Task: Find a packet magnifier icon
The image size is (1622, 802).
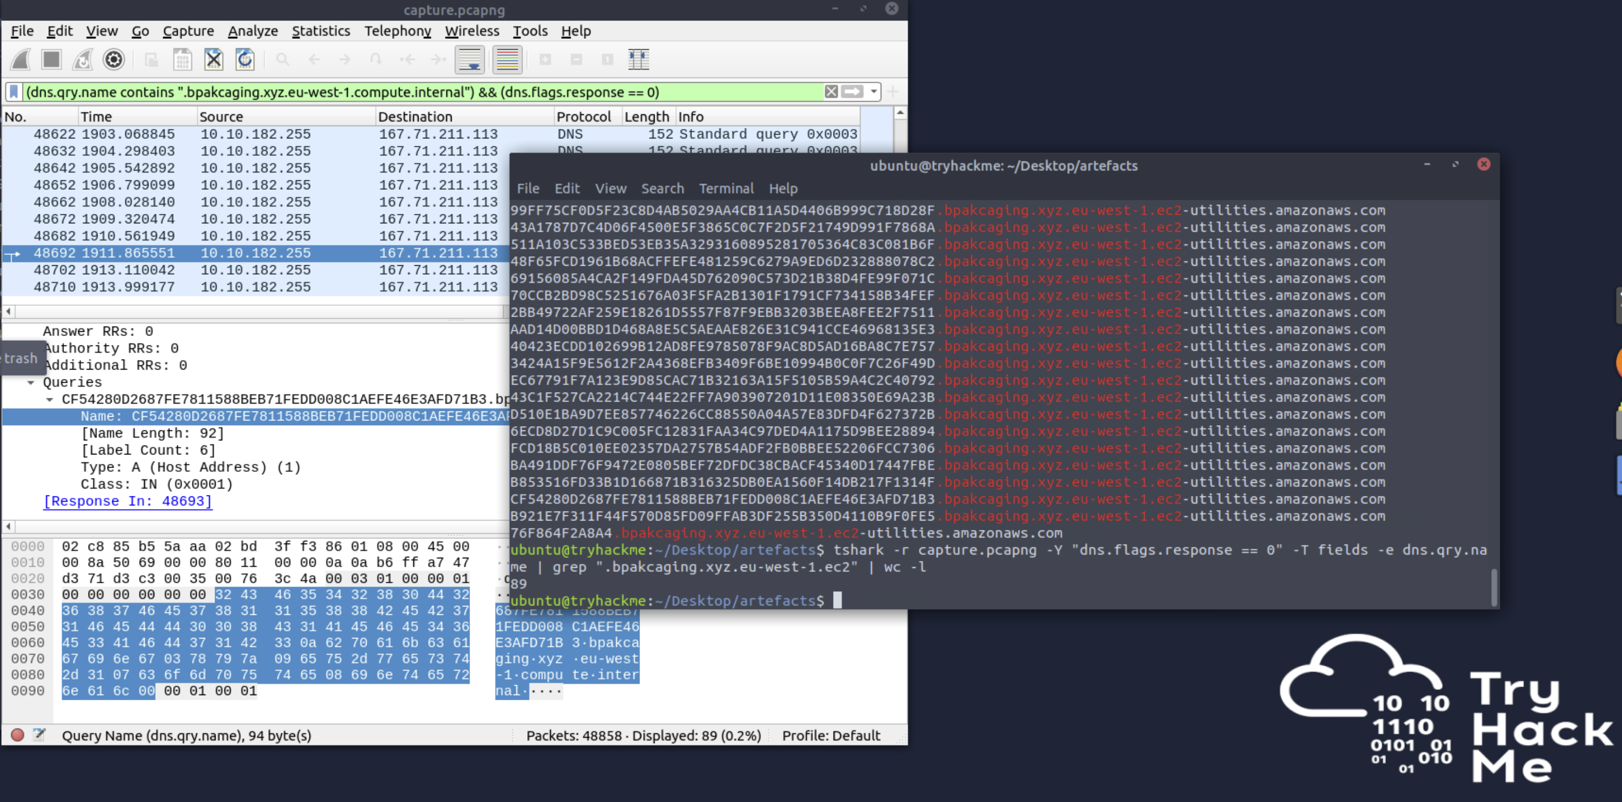Action: pyautogui.click(x=283, y=60)
